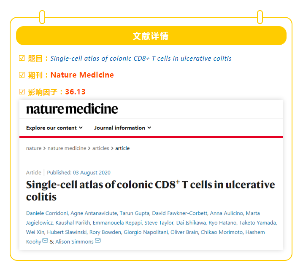Screen dimensions: 303x268
Task: Click the right binder ring decoration
Action: coord(260,17)
